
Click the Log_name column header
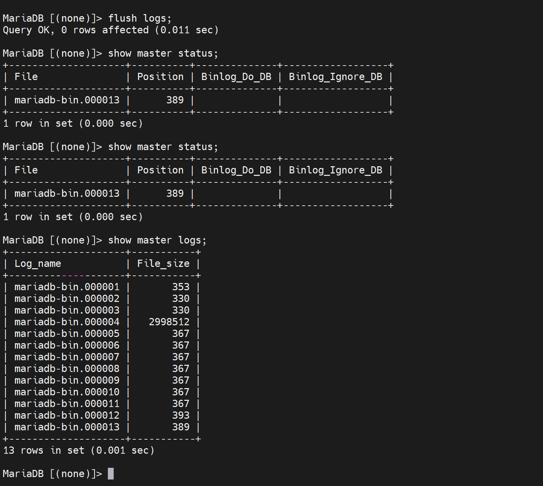click(38, 263)
